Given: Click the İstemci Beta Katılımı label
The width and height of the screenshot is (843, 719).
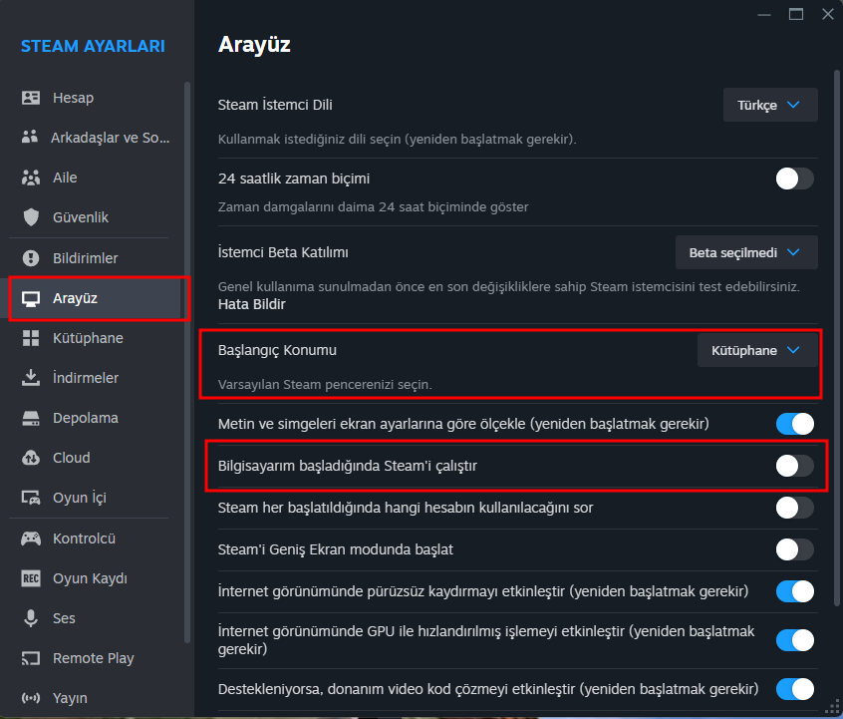Looking at the screenshot, I should coord(283,252).
